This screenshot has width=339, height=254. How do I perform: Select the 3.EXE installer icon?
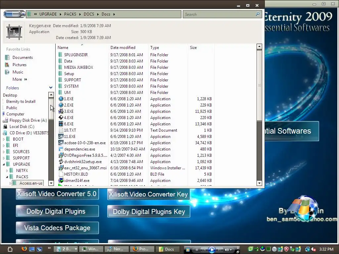tap(61, 111)
